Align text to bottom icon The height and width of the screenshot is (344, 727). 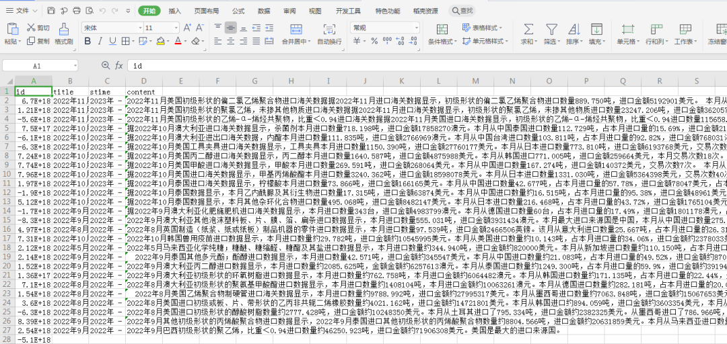tap(244, 28)
